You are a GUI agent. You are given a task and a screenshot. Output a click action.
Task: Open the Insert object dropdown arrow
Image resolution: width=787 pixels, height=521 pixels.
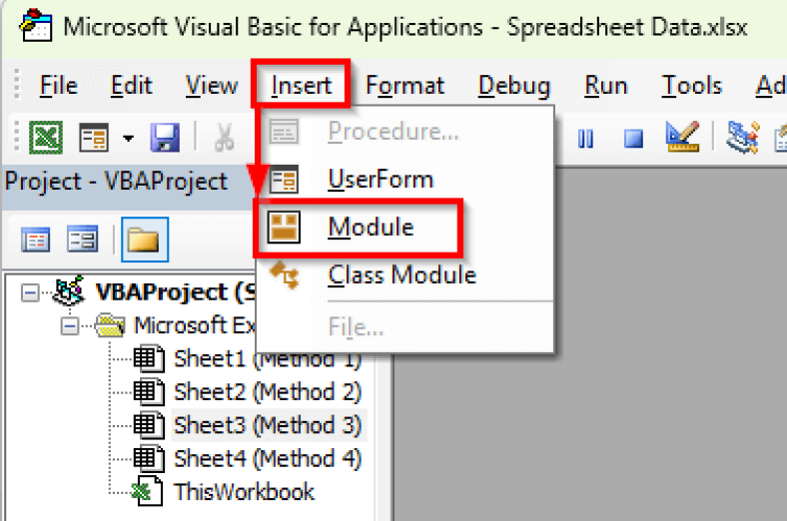click(129, 138)
